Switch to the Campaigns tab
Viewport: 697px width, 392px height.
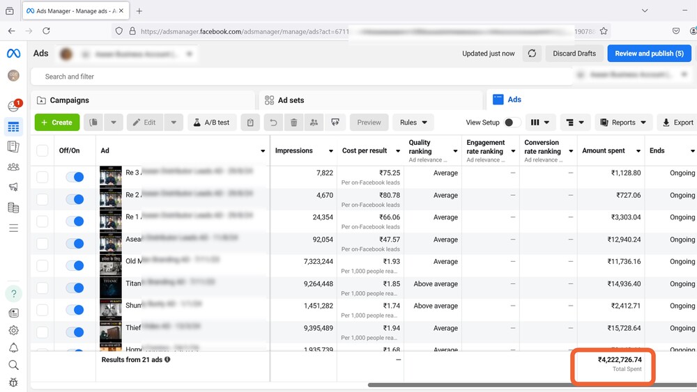point(70,100)
